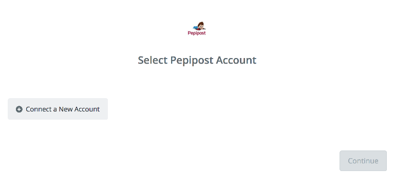Click the disabled Continue control
Viewport: 394px width, 189px height.
pyautogui.click(x=363, y=161)
